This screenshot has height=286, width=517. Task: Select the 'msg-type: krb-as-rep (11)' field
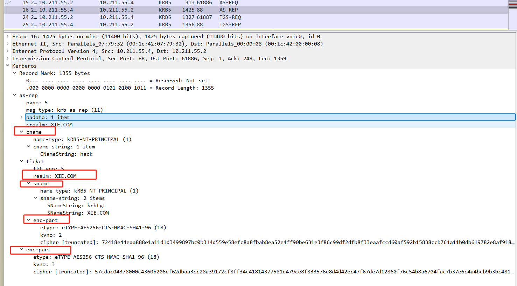(64, 110)
